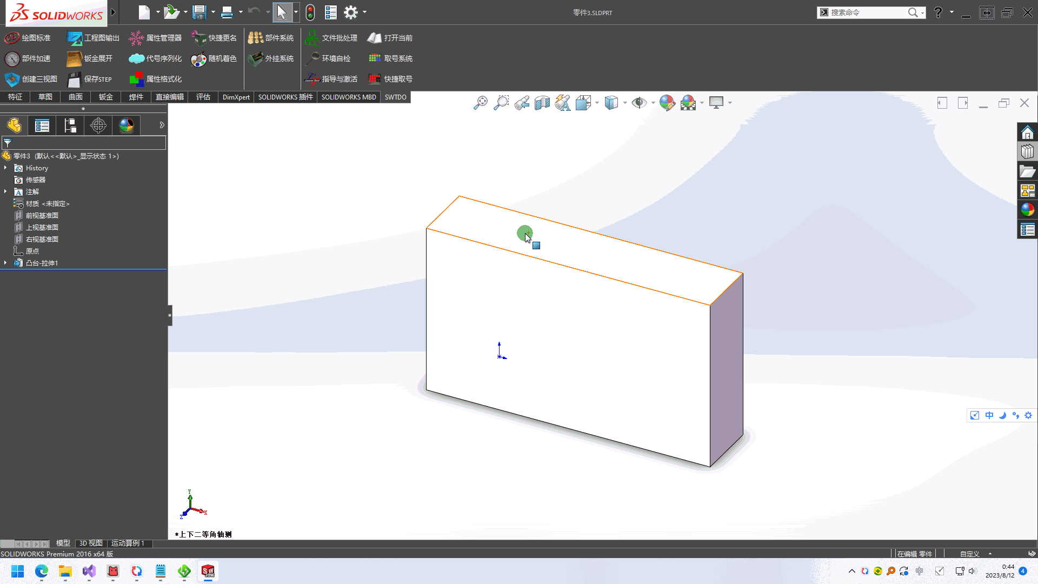
Task: Switch to ConfigurationManager tab icon
Action: (70, 125)
